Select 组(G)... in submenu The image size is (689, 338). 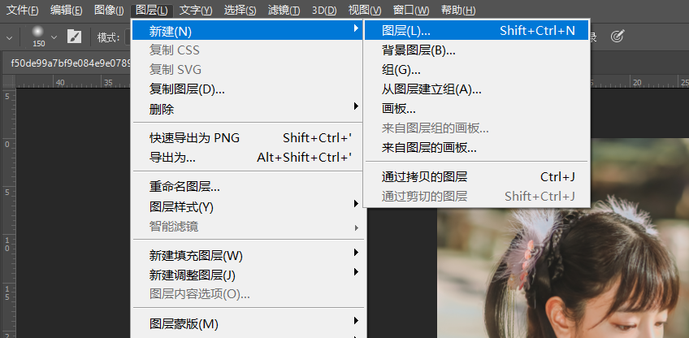pyautogui.click(x=476, y=69)
